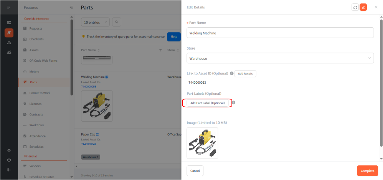Click the Add Part Label (Optional) button
The width and height of the screenshot is (383, 180).
point(207,103)
